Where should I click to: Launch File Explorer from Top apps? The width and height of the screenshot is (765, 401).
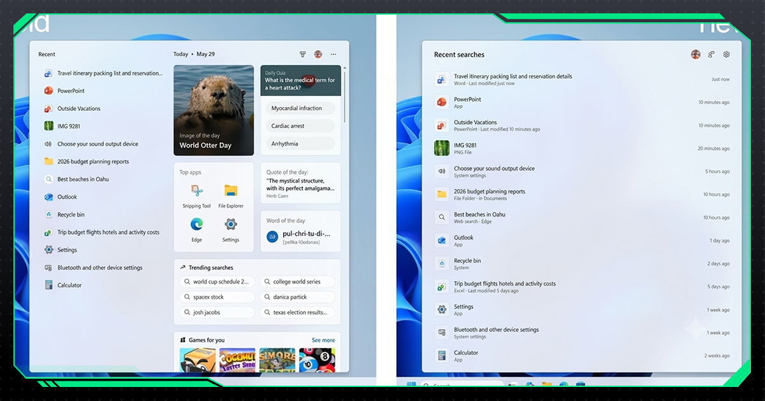coord(231,196)
